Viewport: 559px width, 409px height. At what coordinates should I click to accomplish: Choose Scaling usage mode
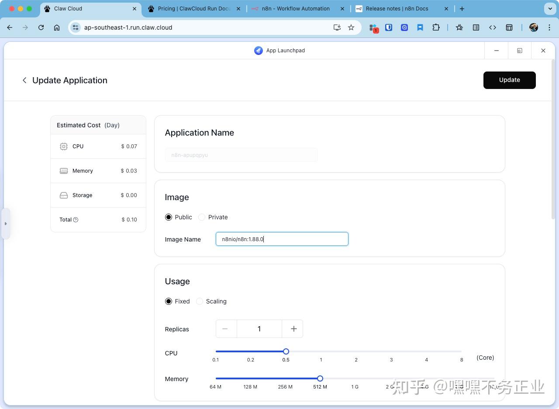point(200,301)
